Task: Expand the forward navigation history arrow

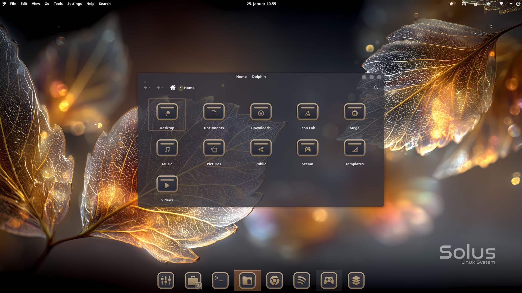Action: 162,88
